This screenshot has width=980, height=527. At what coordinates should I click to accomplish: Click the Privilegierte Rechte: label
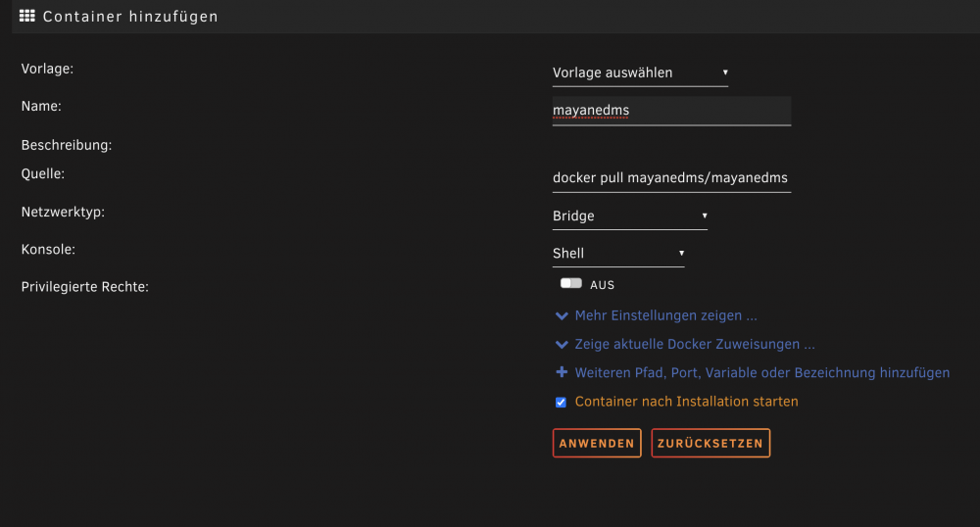pyautogui.click(x=85, y=287)
